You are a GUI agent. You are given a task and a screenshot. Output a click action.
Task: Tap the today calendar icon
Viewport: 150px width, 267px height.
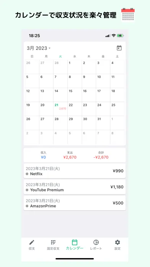119,48
